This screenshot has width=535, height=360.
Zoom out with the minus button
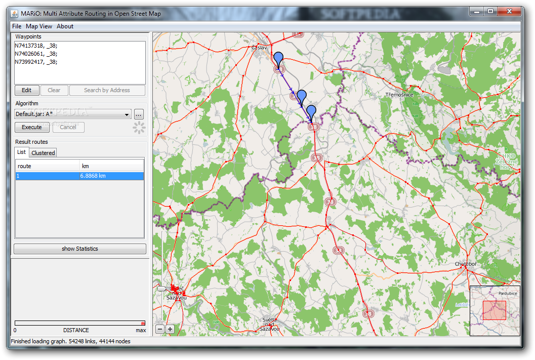click(160, 329)
